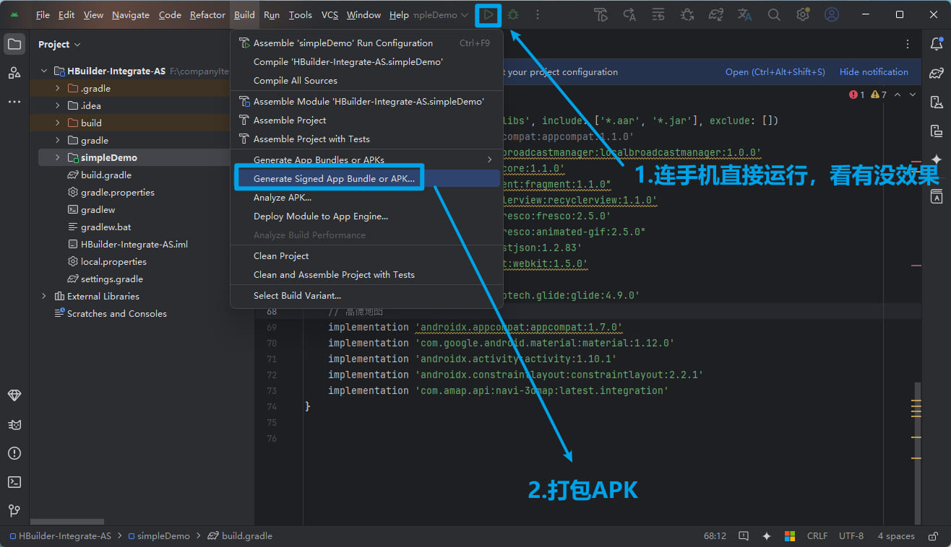Click the Search Everywhere magnifier icon

point(774,14)
